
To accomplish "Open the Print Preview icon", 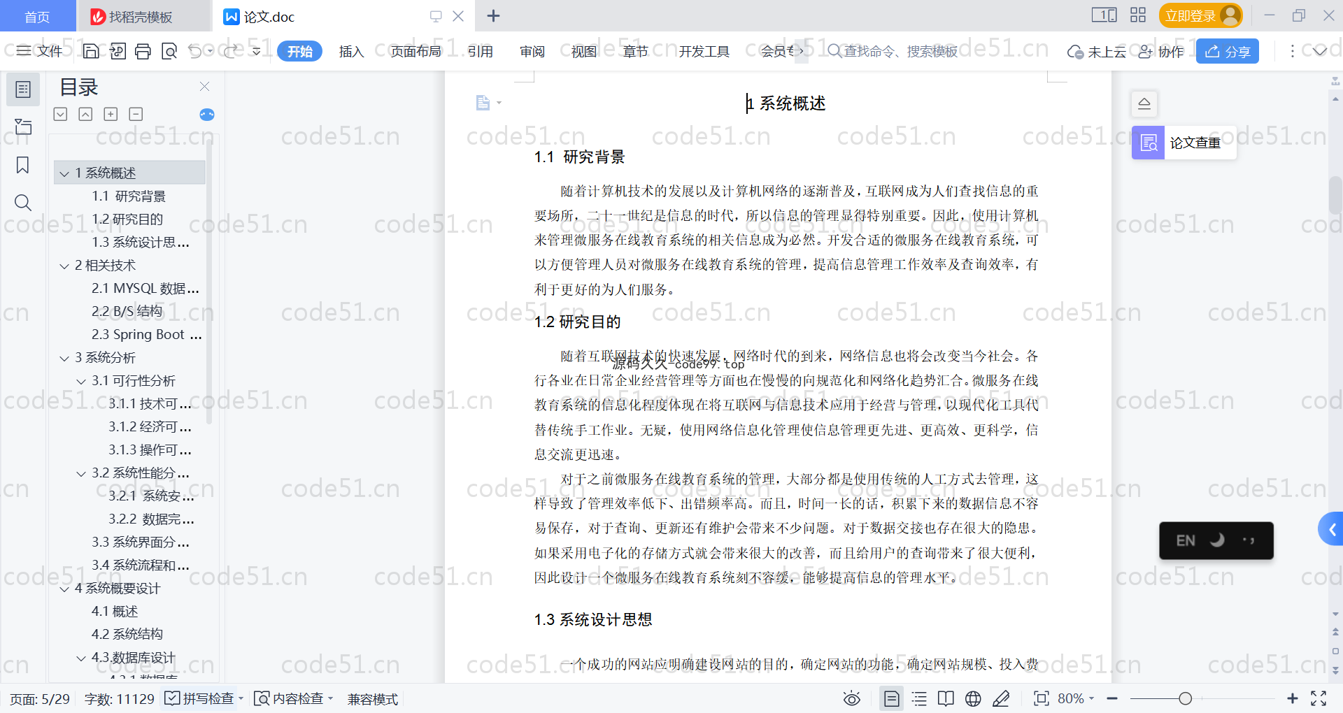I will pos(169,51).
